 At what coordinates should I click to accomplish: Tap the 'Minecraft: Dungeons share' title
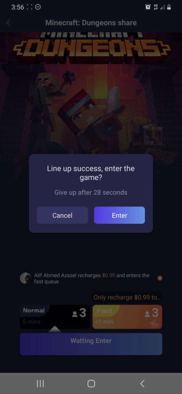pos(91,23)
